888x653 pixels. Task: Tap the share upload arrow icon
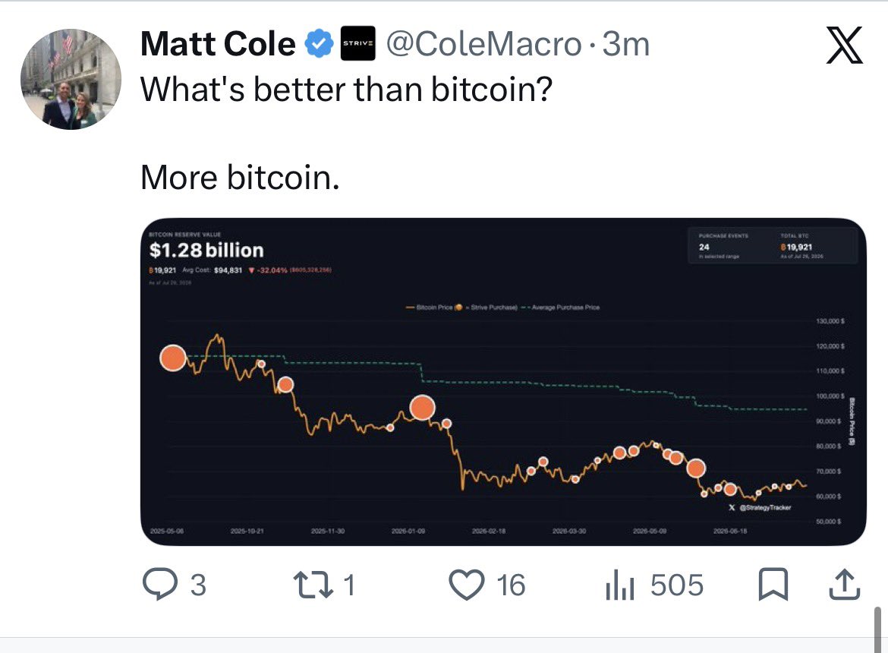coord(845,584)
